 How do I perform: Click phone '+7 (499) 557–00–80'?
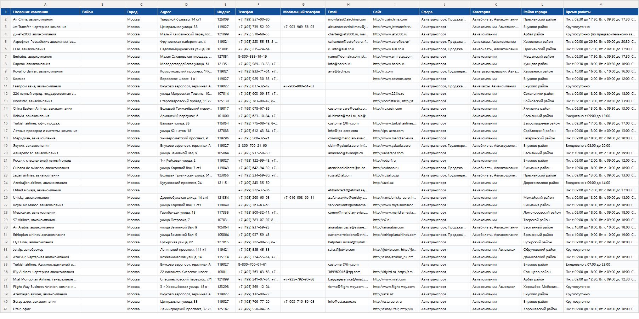coord(258,19)
